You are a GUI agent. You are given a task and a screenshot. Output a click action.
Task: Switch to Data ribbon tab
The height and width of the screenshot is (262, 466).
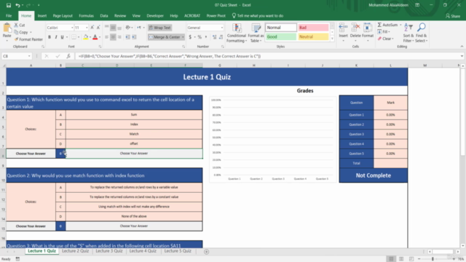[x=104, y=16]
